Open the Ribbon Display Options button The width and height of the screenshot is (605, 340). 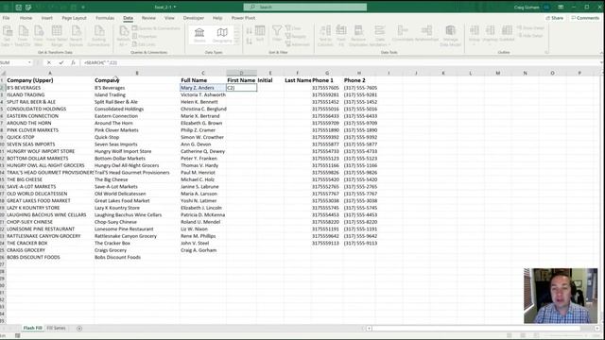click(561, 7)
